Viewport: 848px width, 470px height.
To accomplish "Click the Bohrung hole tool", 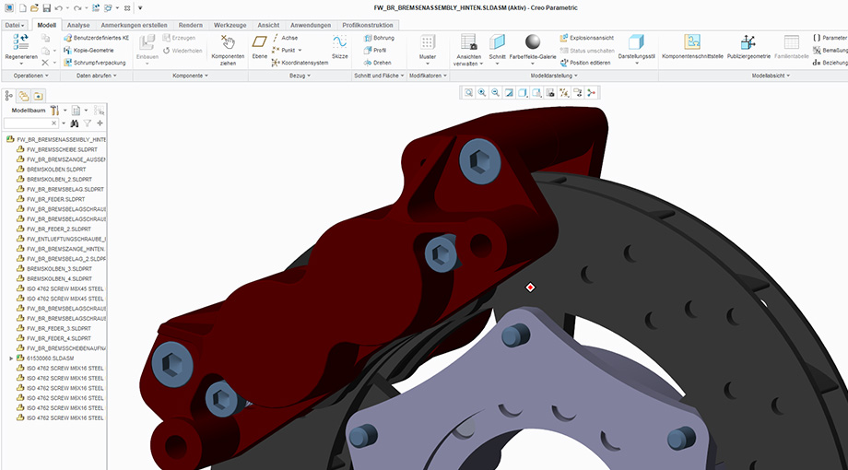I will (x=379, y=38).
